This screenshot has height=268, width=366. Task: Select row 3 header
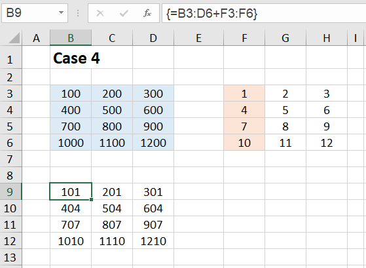pyautogui.click(x=10, y=94)
